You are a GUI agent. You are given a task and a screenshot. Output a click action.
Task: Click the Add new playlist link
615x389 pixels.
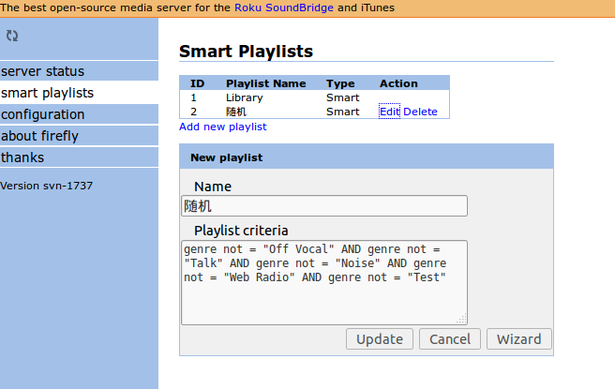[223, 127]
